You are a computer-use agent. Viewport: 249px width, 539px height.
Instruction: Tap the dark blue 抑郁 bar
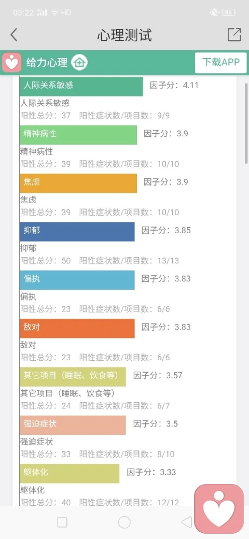77,232
